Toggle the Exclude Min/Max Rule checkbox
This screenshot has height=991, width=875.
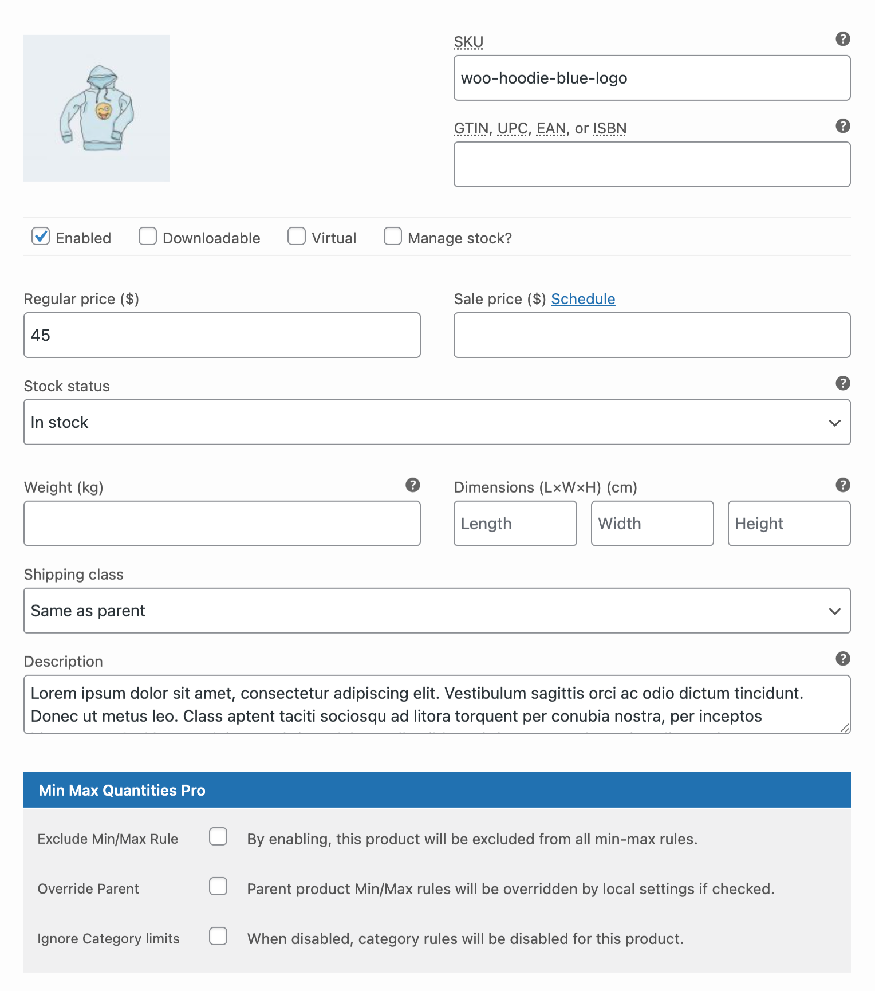218,837
